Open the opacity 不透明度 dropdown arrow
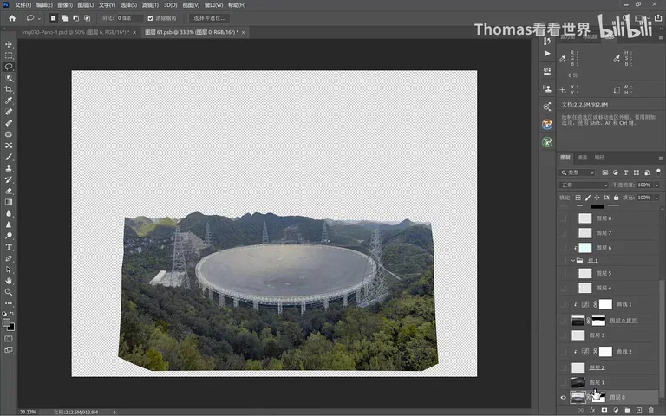The image size is (666, 416). [x=657, y=185]
